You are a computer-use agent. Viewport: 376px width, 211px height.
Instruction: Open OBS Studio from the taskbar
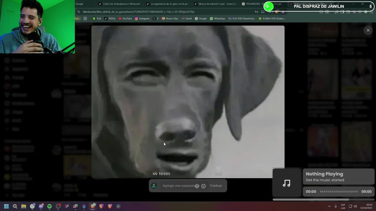coord(58,206)
